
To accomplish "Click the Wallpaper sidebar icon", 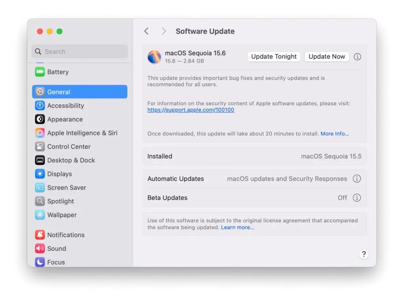I will click(40, 215).
